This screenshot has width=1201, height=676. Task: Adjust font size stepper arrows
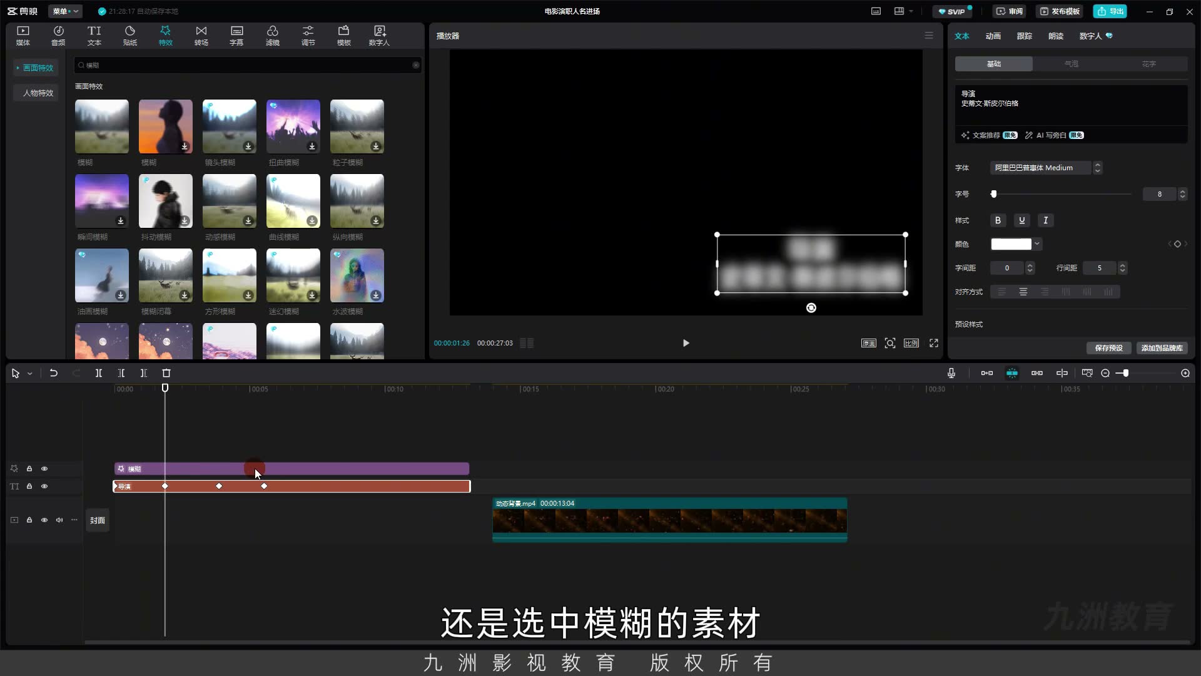click(x=1182, y=194)
